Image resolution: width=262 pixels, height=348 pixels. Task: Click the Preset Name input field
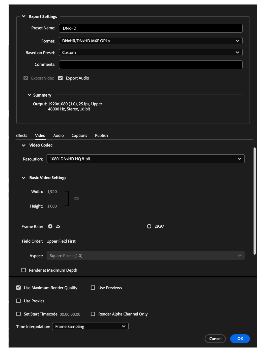151,28
